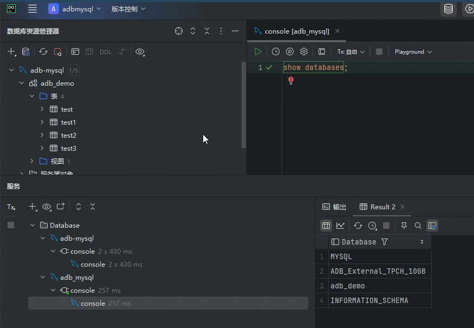
Task: Sort the Database column header arrows
Action: coord(422,242)
